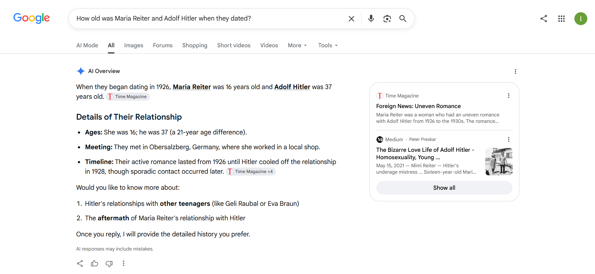Open the Shopping tab
595x274 pixels.
tap(195, 45)
